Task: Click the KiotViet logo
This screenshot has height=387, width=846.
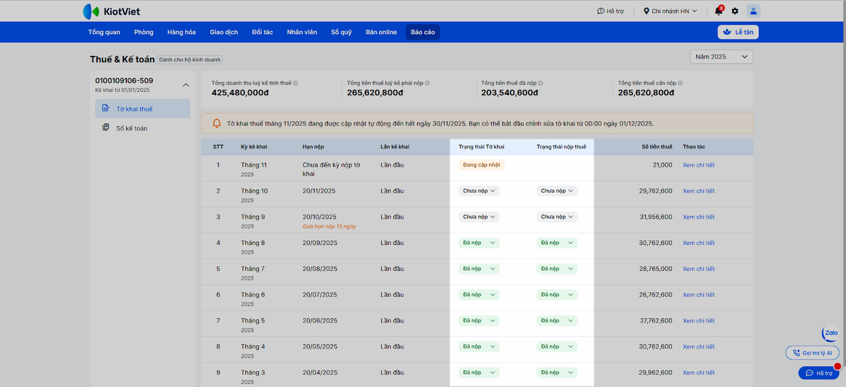Action: (x=112, y=11)
